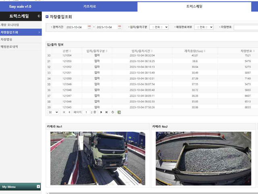This screenshot has height=194, width=258.
Task: Sort the table by 계측중량(Ton) column
Action: click(194, 51)
